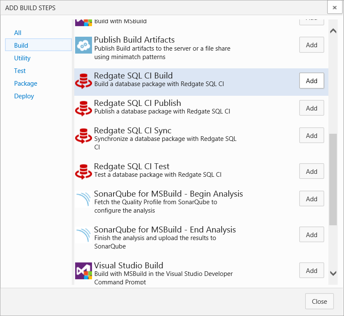Open the Test category
The height and width of the screenshot is (316, 344).
(20, 71)
